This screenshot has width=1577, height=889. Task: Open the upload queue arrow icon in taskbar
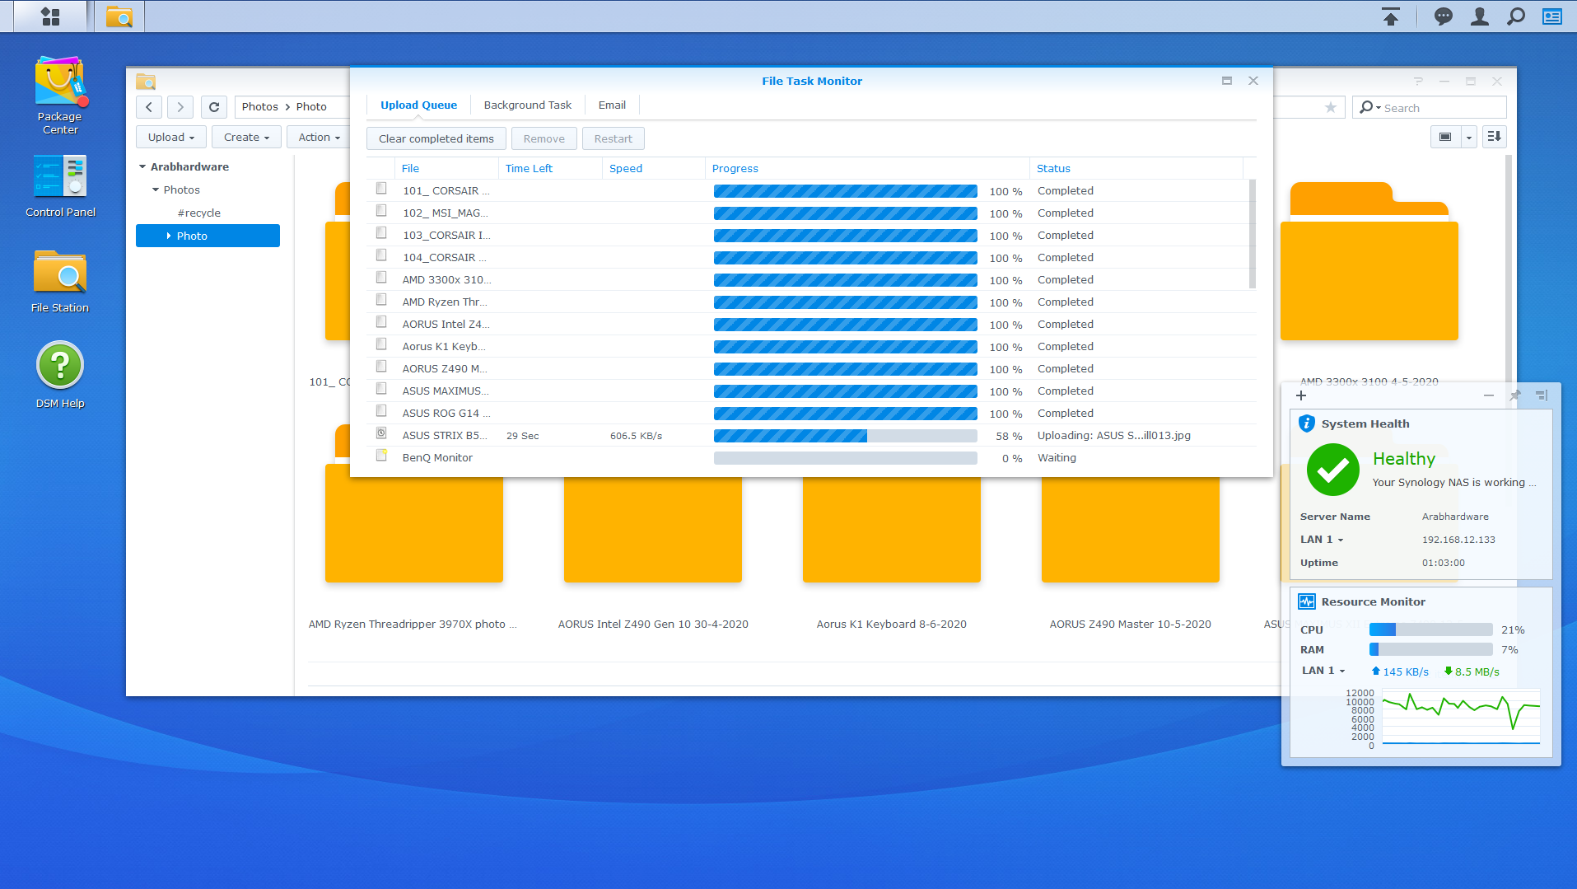(1391, 16)
